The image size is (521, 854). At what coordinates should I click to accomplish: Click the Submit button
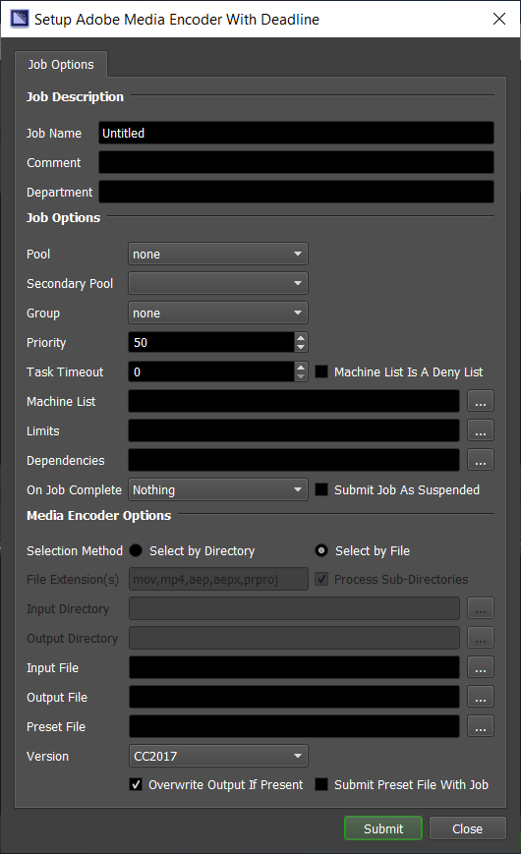tap(383, 828)
